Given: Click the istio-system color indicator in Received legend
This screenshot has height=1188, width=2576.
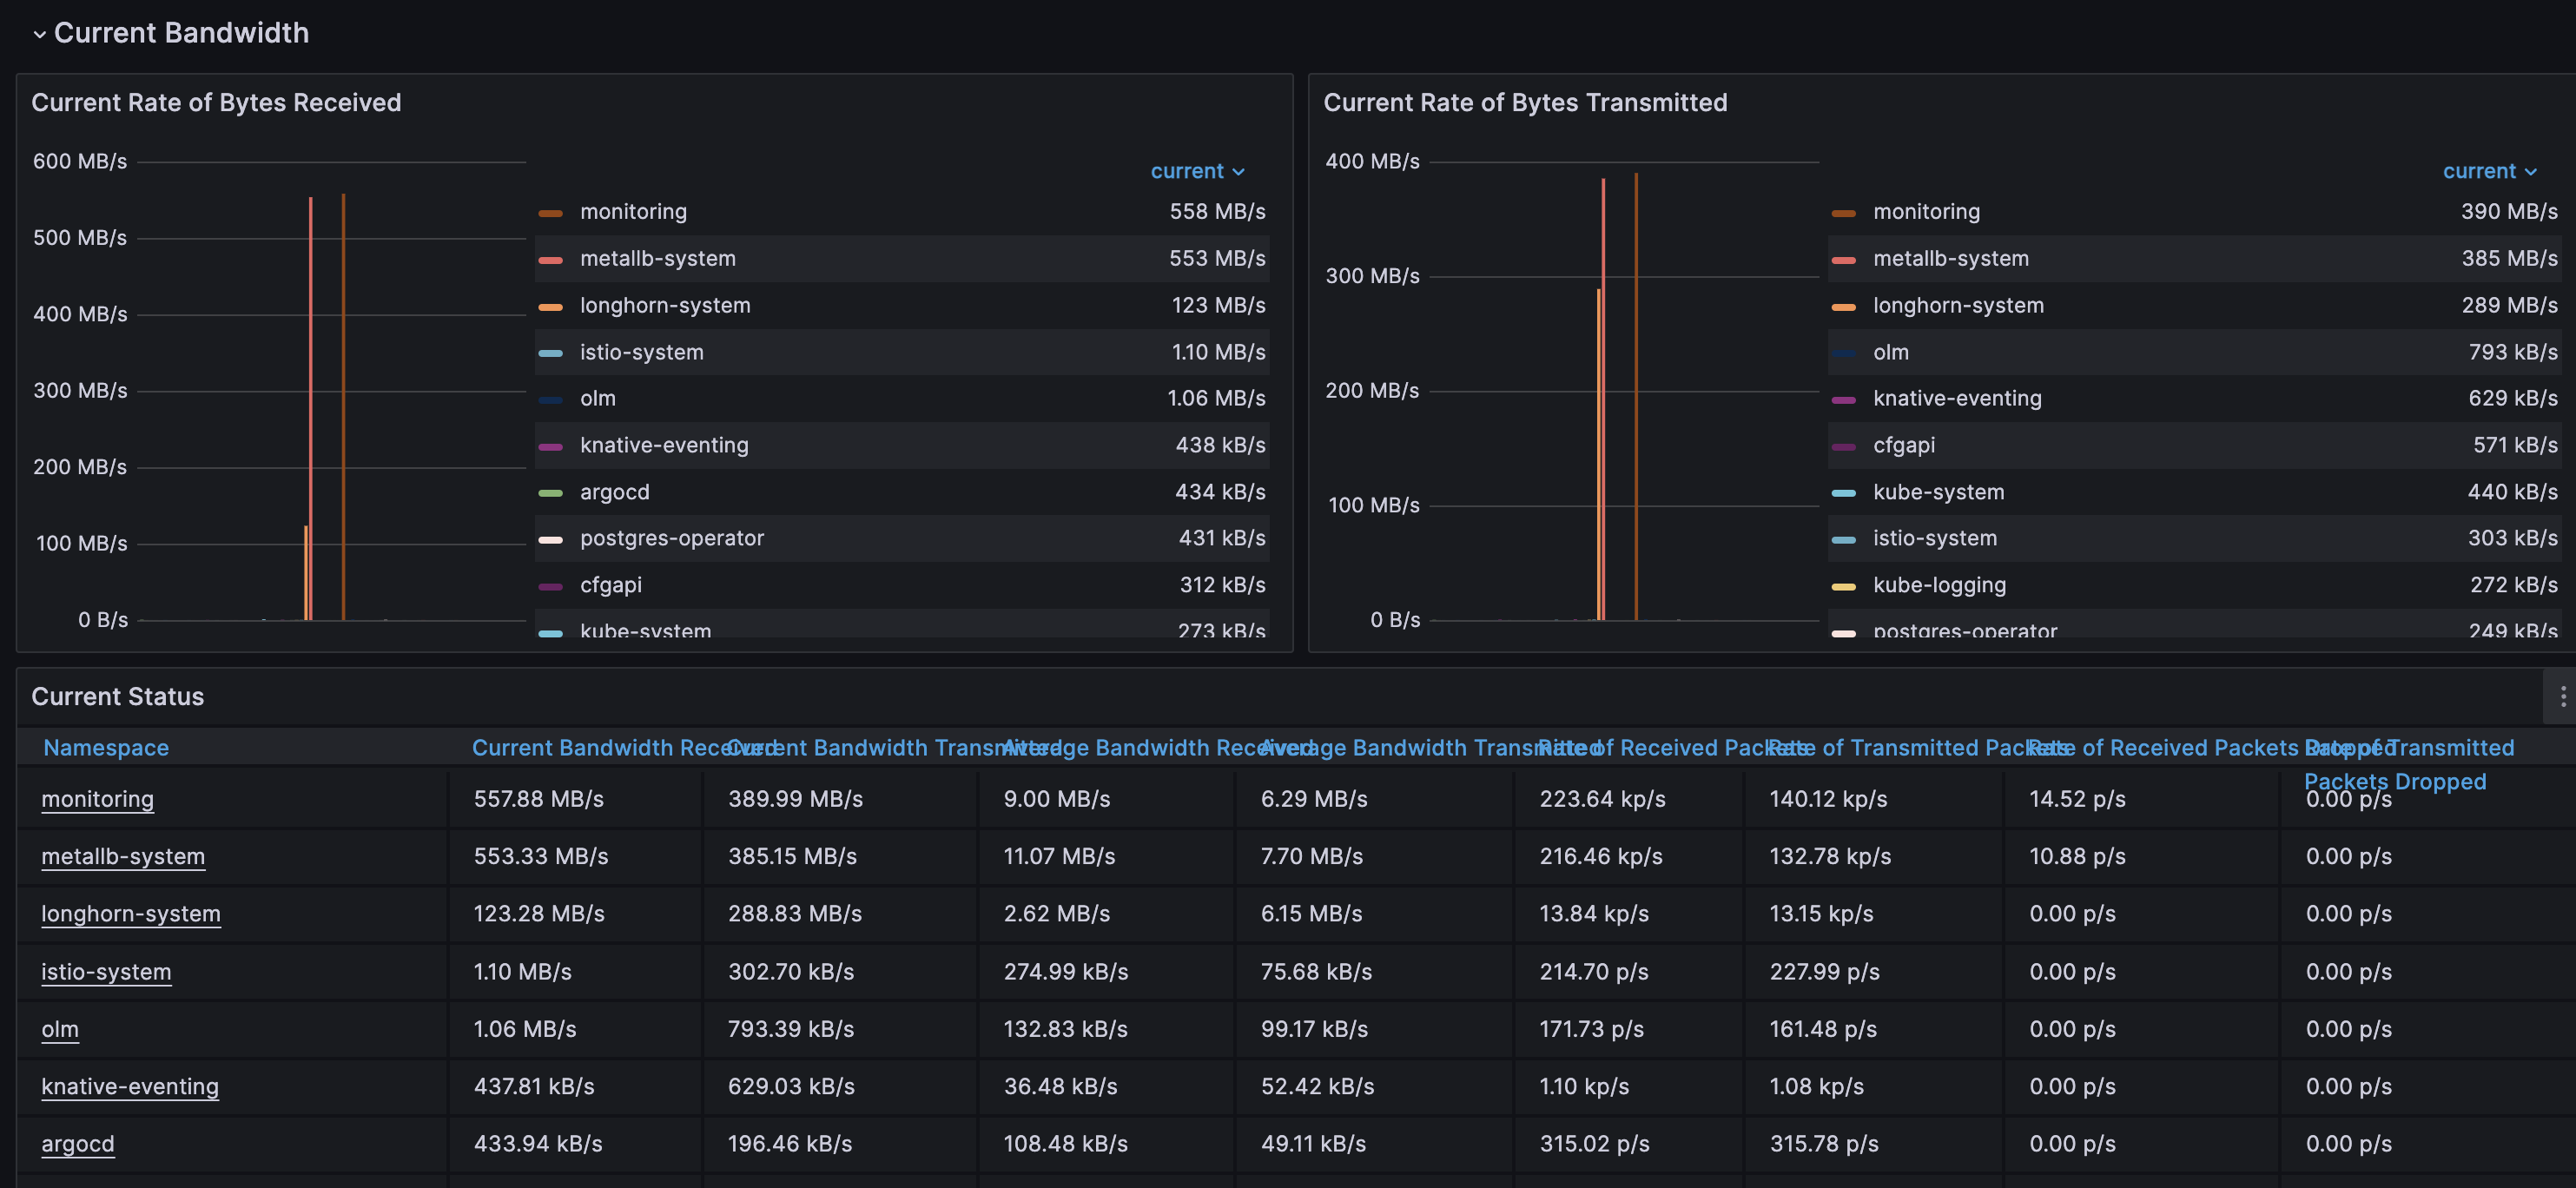Looking at the screenshot, I should point(552,352).
